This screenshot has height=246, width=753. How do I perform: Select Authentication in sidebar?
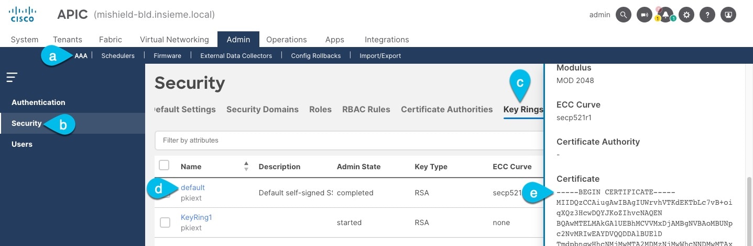pyautogui.click(x=38, y=102)
